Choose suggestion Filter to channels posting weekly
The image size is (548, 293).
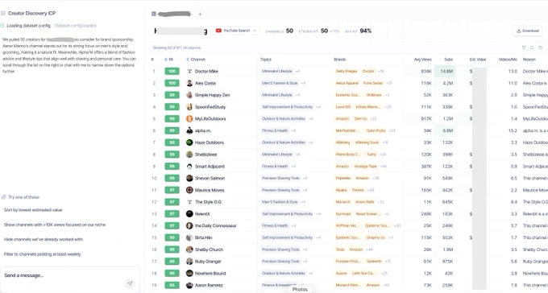tap(42, 254)
